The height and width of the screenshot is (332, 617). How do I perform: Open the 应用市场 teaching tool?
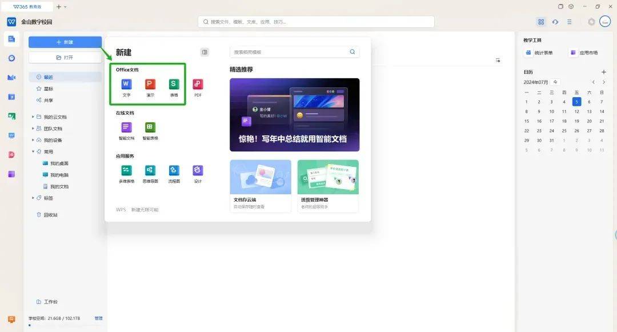click(584, 53)
